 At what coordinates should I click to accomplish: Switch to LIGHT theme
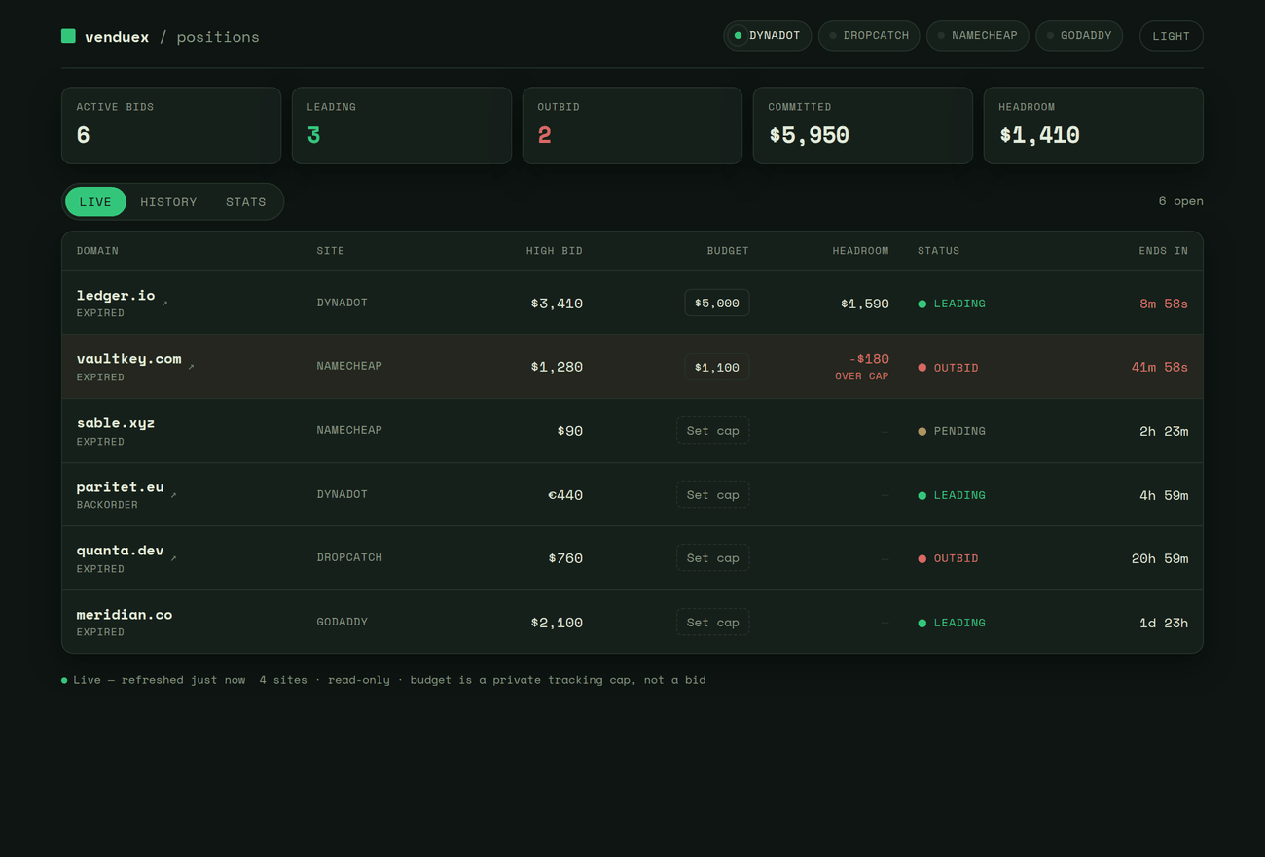[1172, 36]
